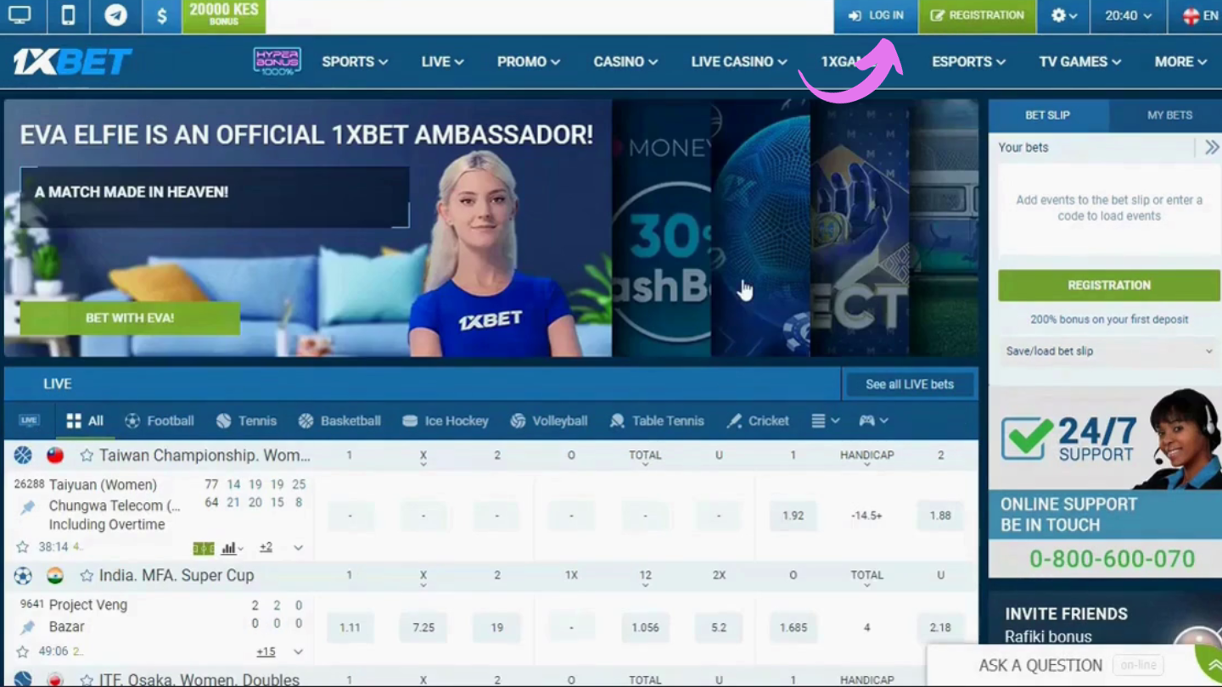The image size is (1222, 687).
Task: Open the more sports list icon dropdown
Action: tap(825, 421)
